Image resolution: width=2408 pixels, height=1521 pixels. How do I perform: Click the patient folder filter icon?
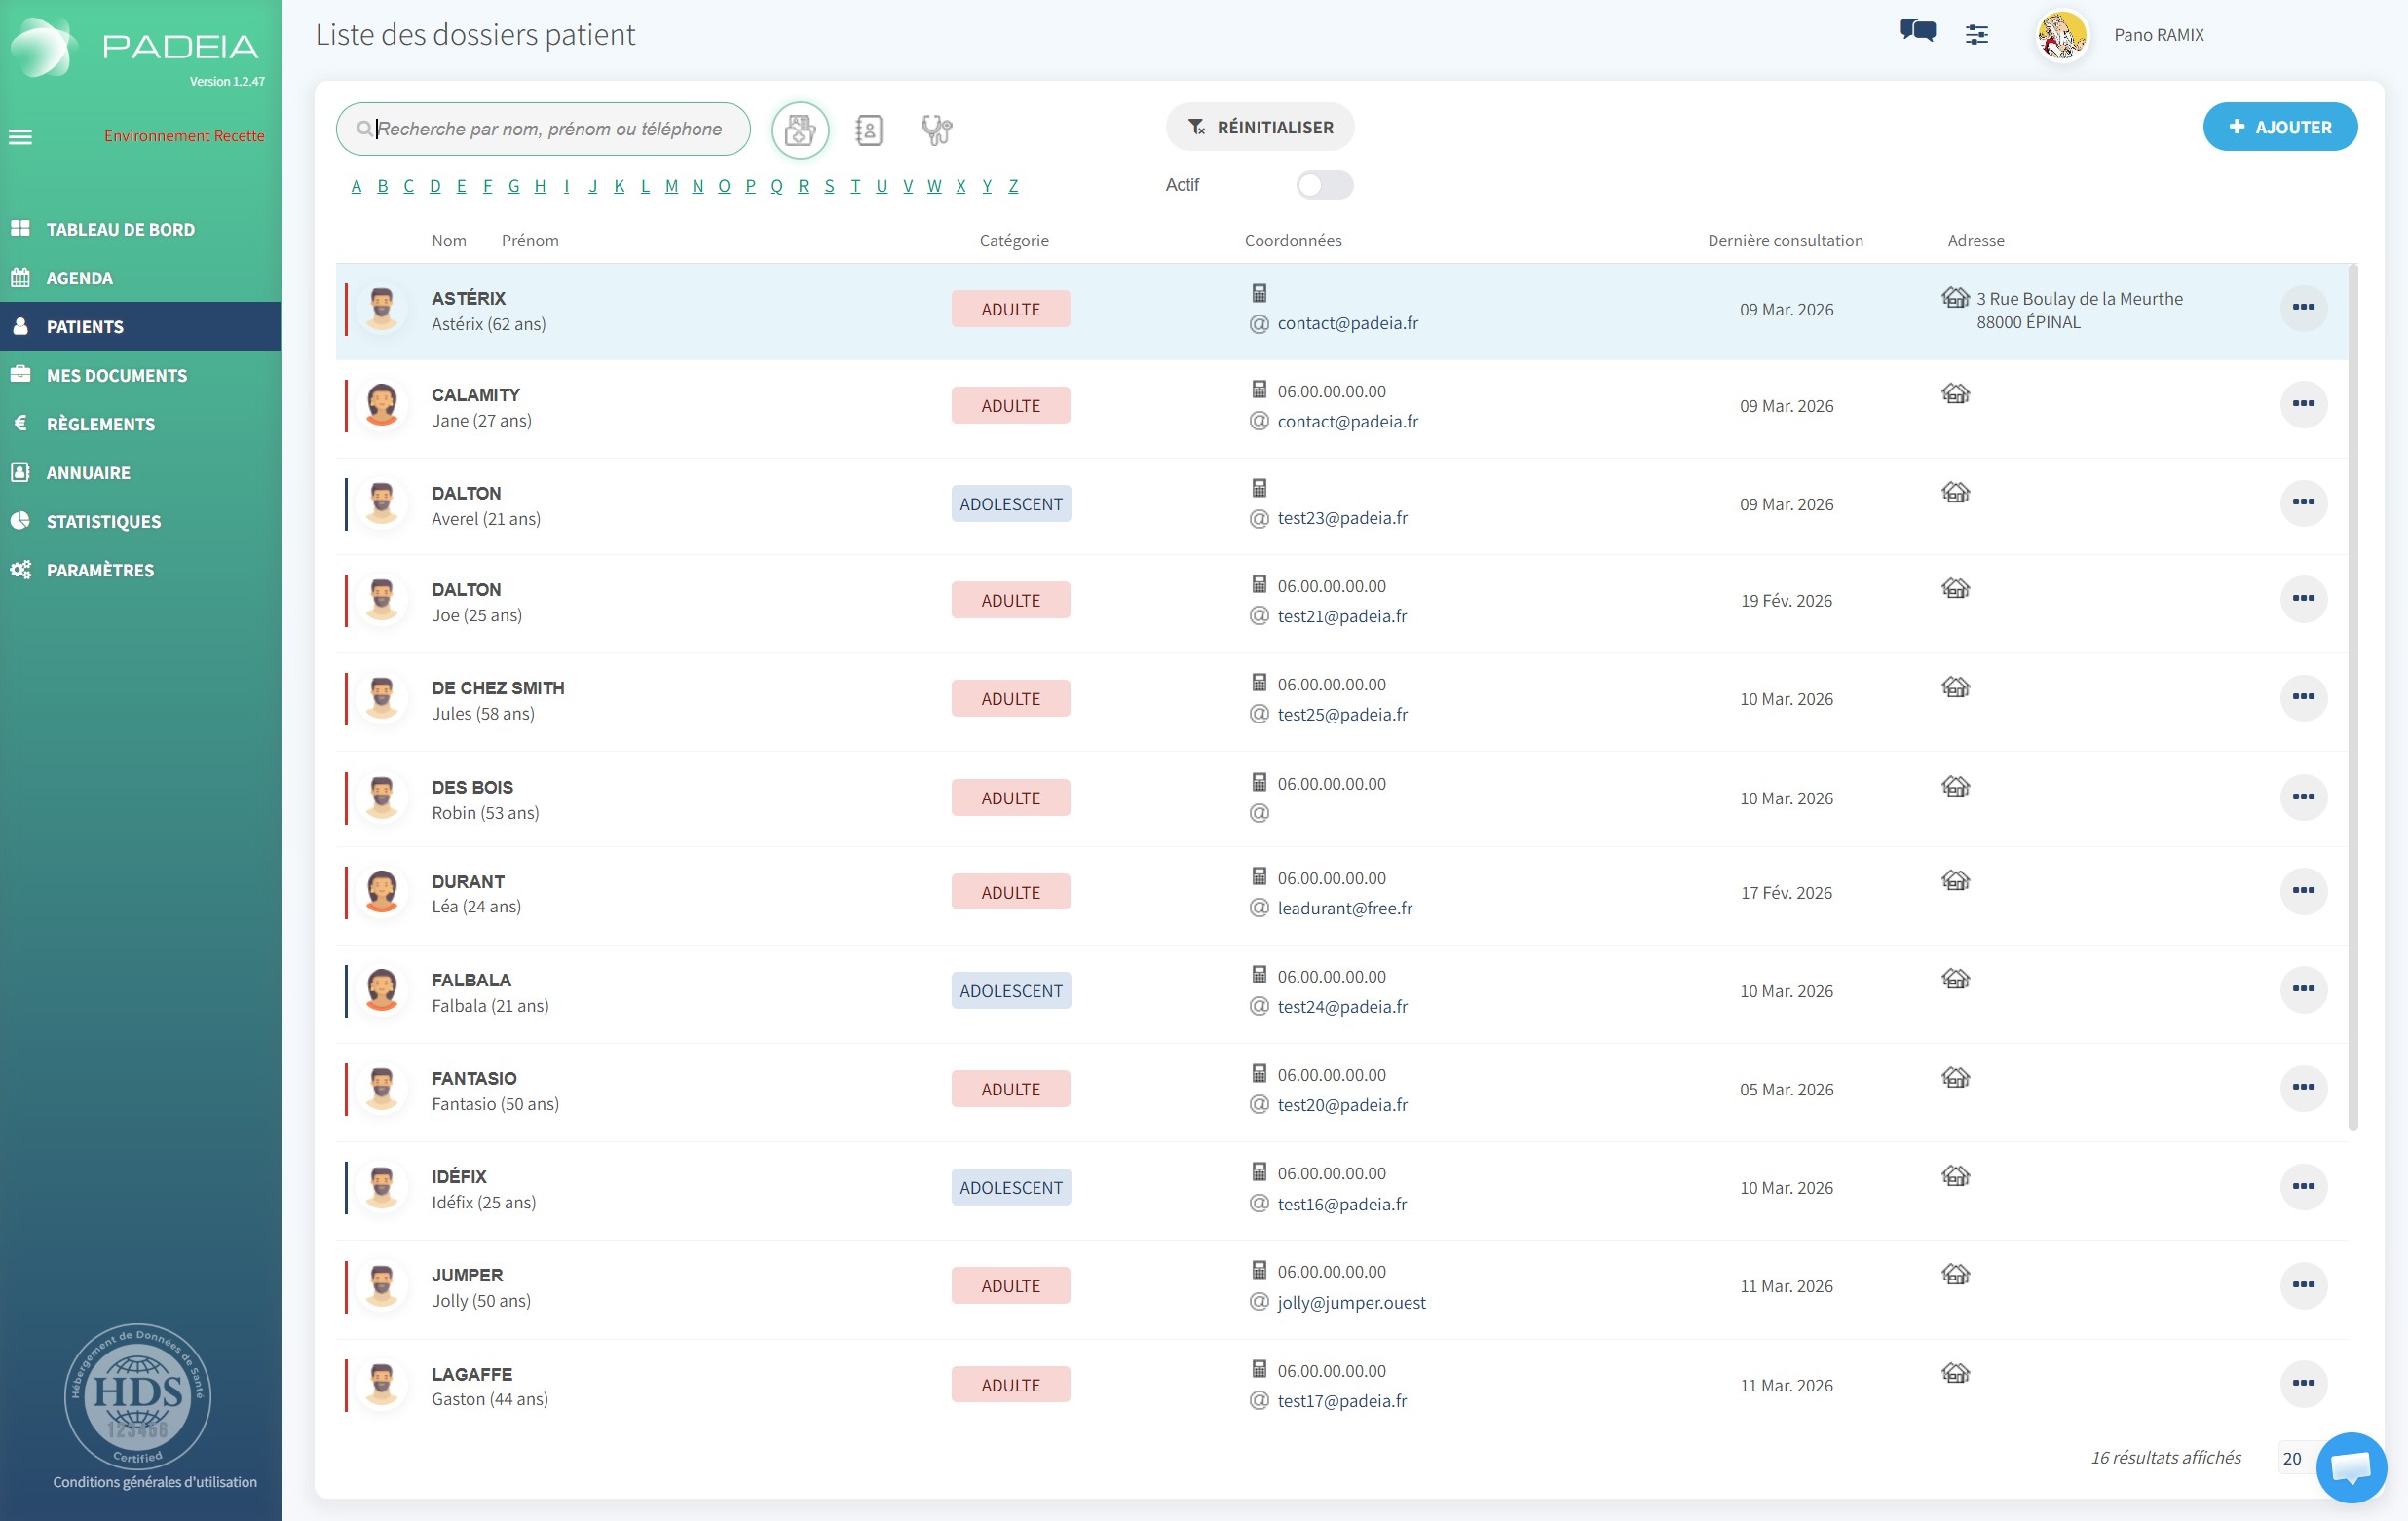[799, 130]
